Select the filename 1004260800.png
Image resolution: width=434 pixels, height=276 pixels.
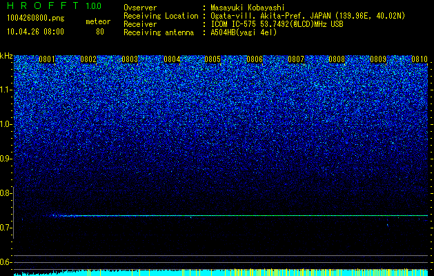(x=36, y=19)
